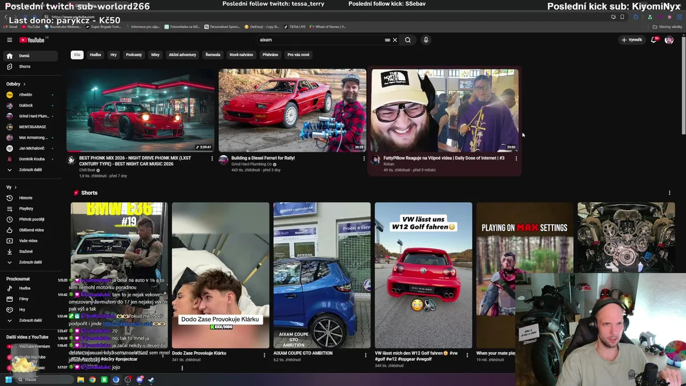This screenshot has width=686, height=386.
Task: Clear the search field with X
Action: [x=395, y=40]
